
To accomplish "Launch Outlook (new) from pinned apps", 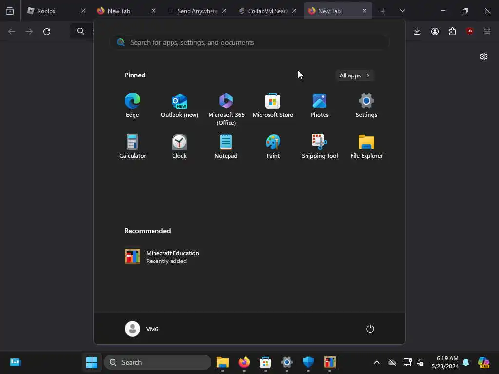I will [x=179, y=106].
